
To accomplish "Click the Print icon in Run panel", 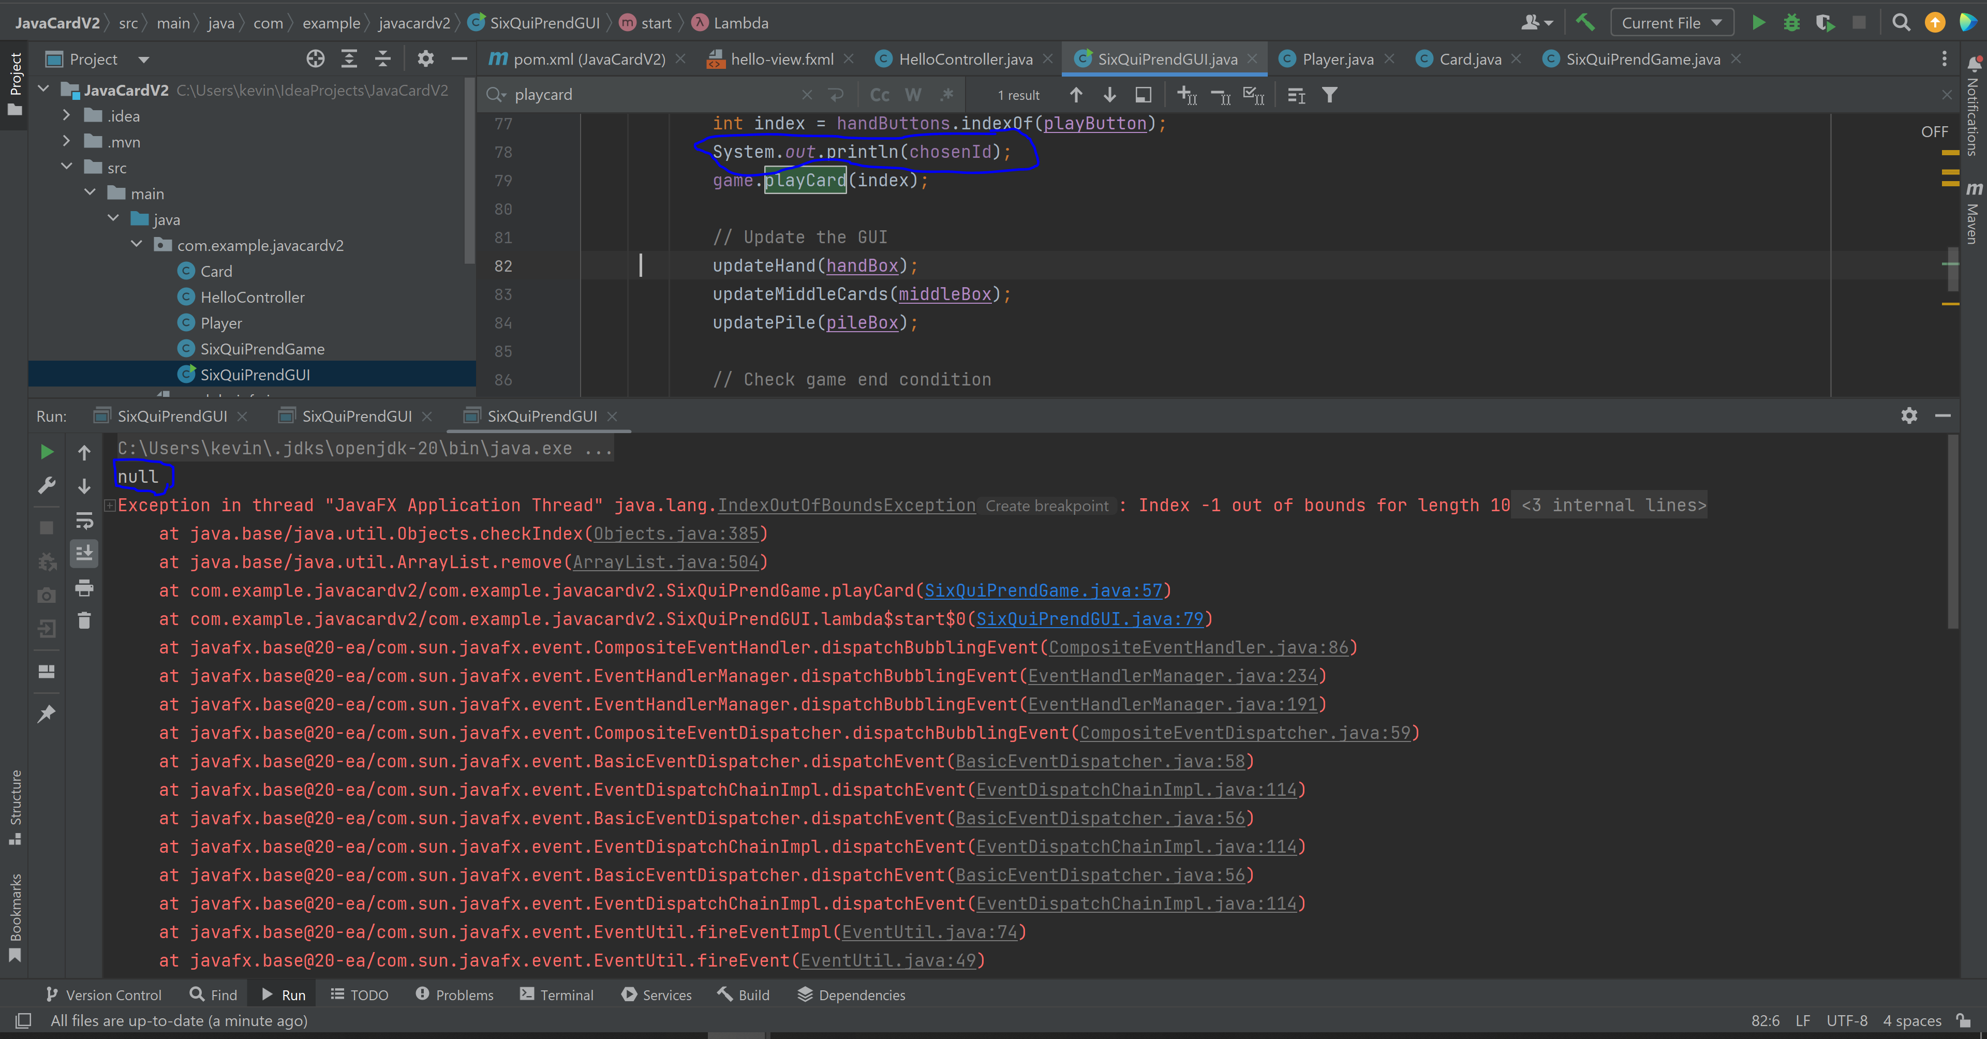I will tap(84, 588).
